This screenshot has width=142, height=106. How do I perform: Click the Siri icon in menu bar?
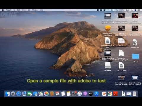[x=135, y=10]
